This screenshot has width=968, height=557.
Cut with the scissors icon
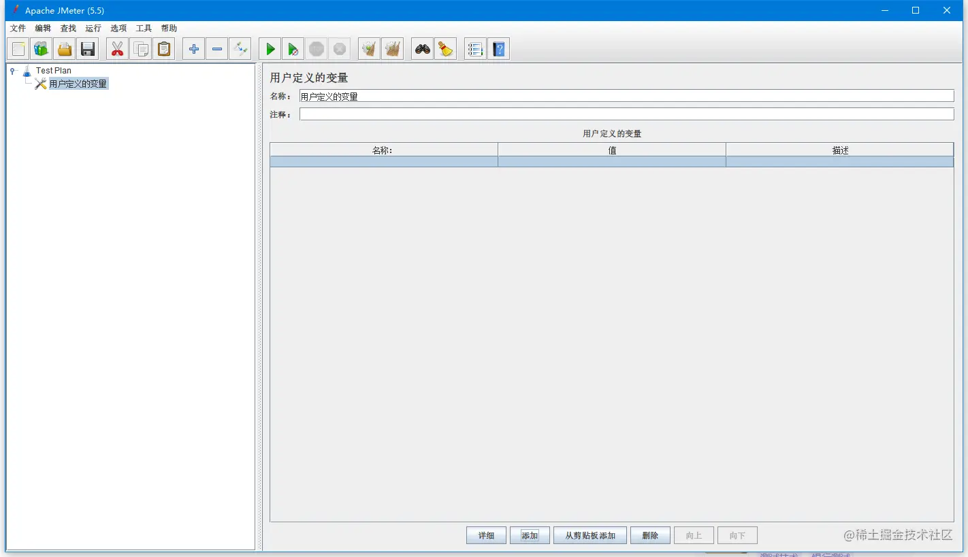tap(117, 49)
